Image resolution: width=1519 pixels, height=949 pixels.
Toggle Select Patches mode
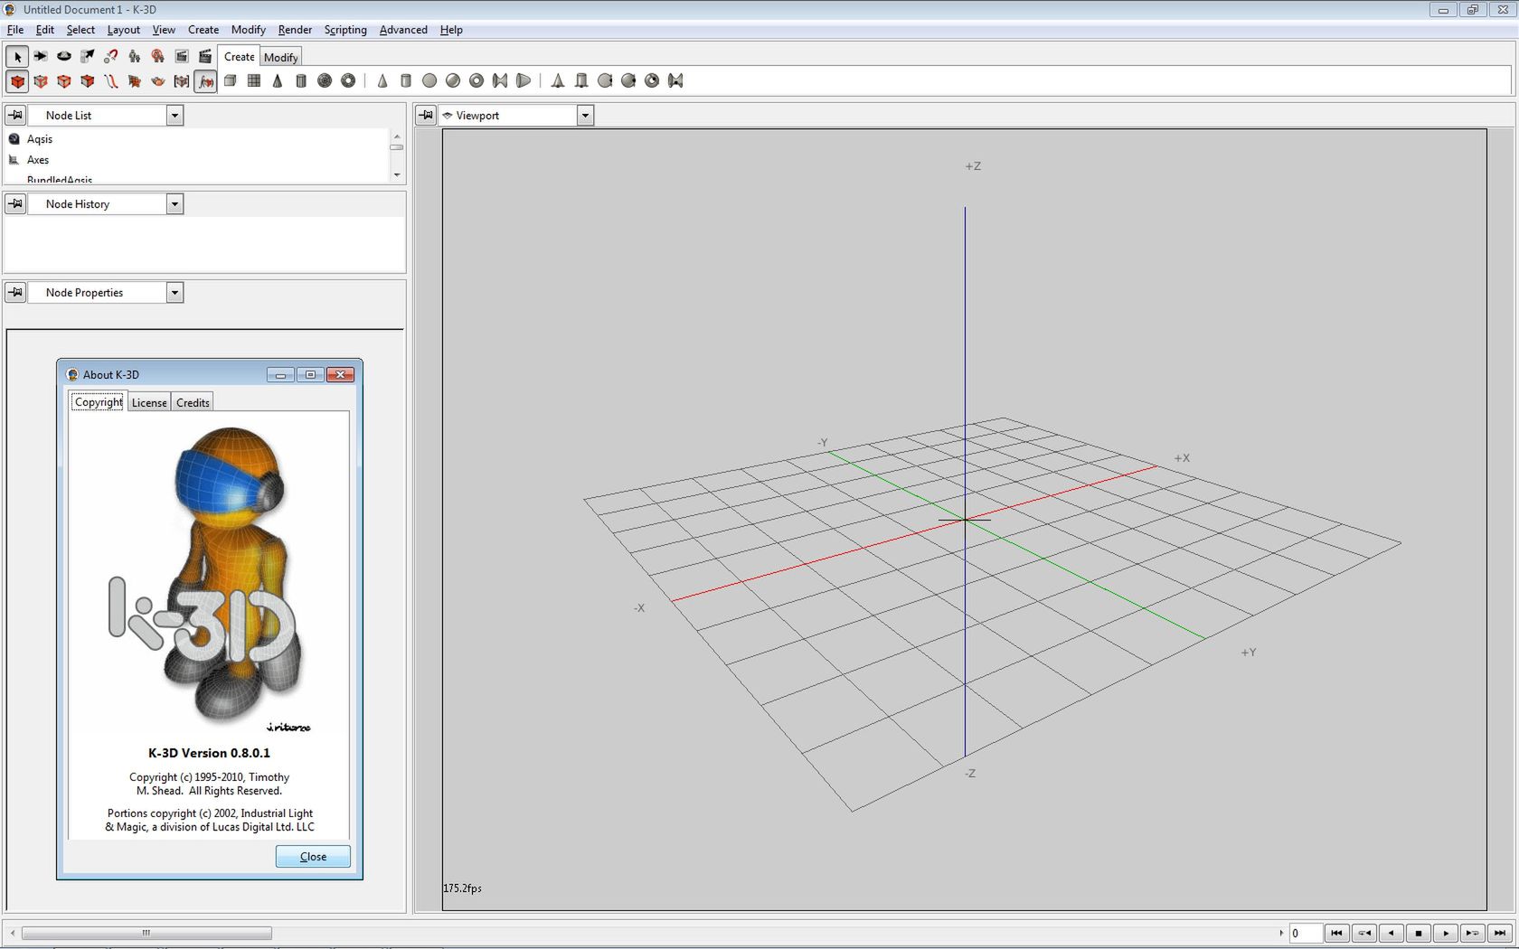click(x=135, y=80)
